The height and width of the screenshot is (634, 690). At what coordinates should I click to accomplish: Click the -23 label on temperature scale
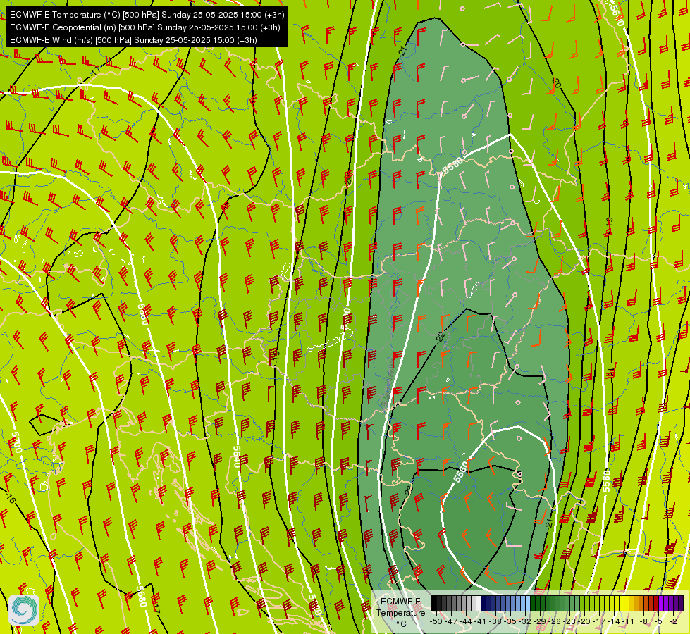569,622
